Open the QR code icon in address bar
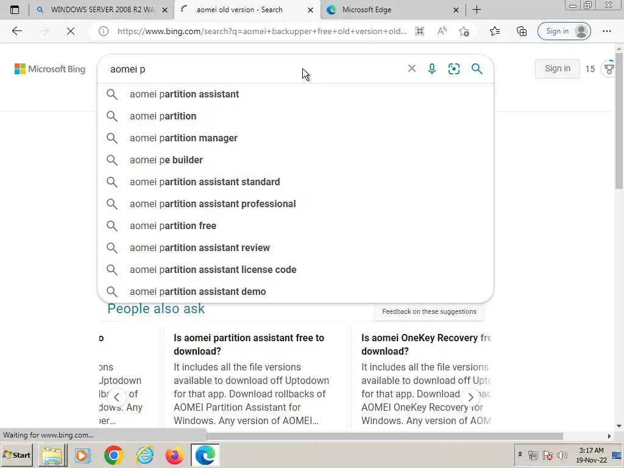 tap(420, 31)
